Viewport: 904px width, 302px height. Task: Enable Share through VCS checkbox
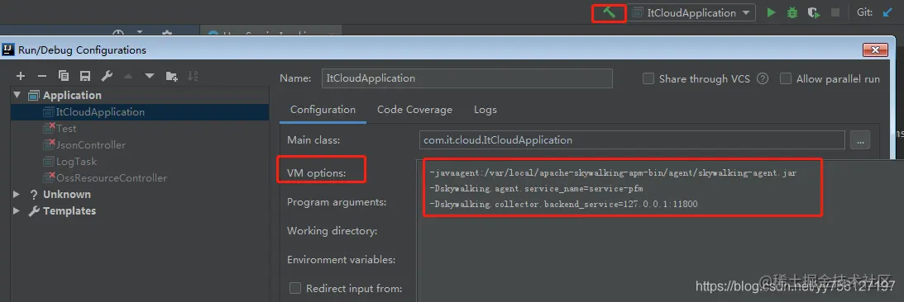pos(648,79)
